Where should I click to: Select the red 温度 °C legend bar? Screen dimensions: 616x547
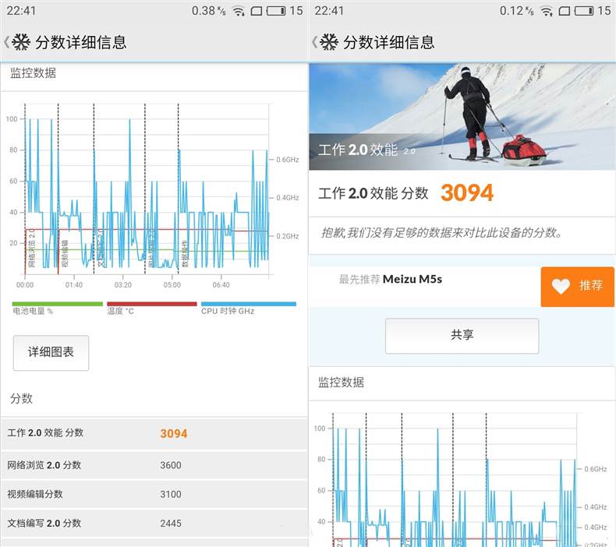pos(151,304)
